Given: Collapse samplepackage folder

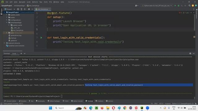Looking at the screenshot, I should click(x=7, y=23).
